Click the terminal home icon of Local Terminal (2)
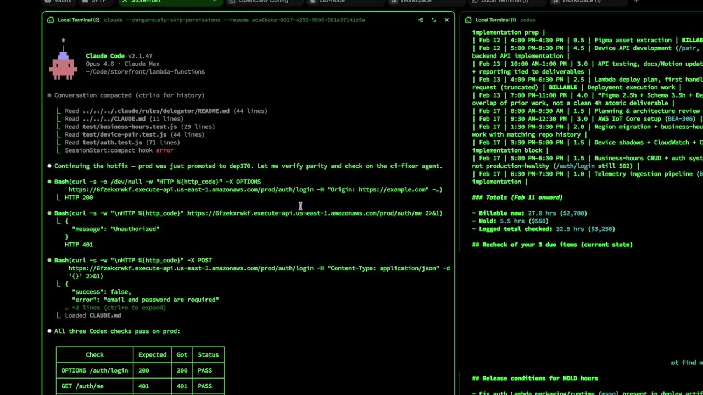The height and width of the screenshot is (395, 703). click(x=51, y=20)
